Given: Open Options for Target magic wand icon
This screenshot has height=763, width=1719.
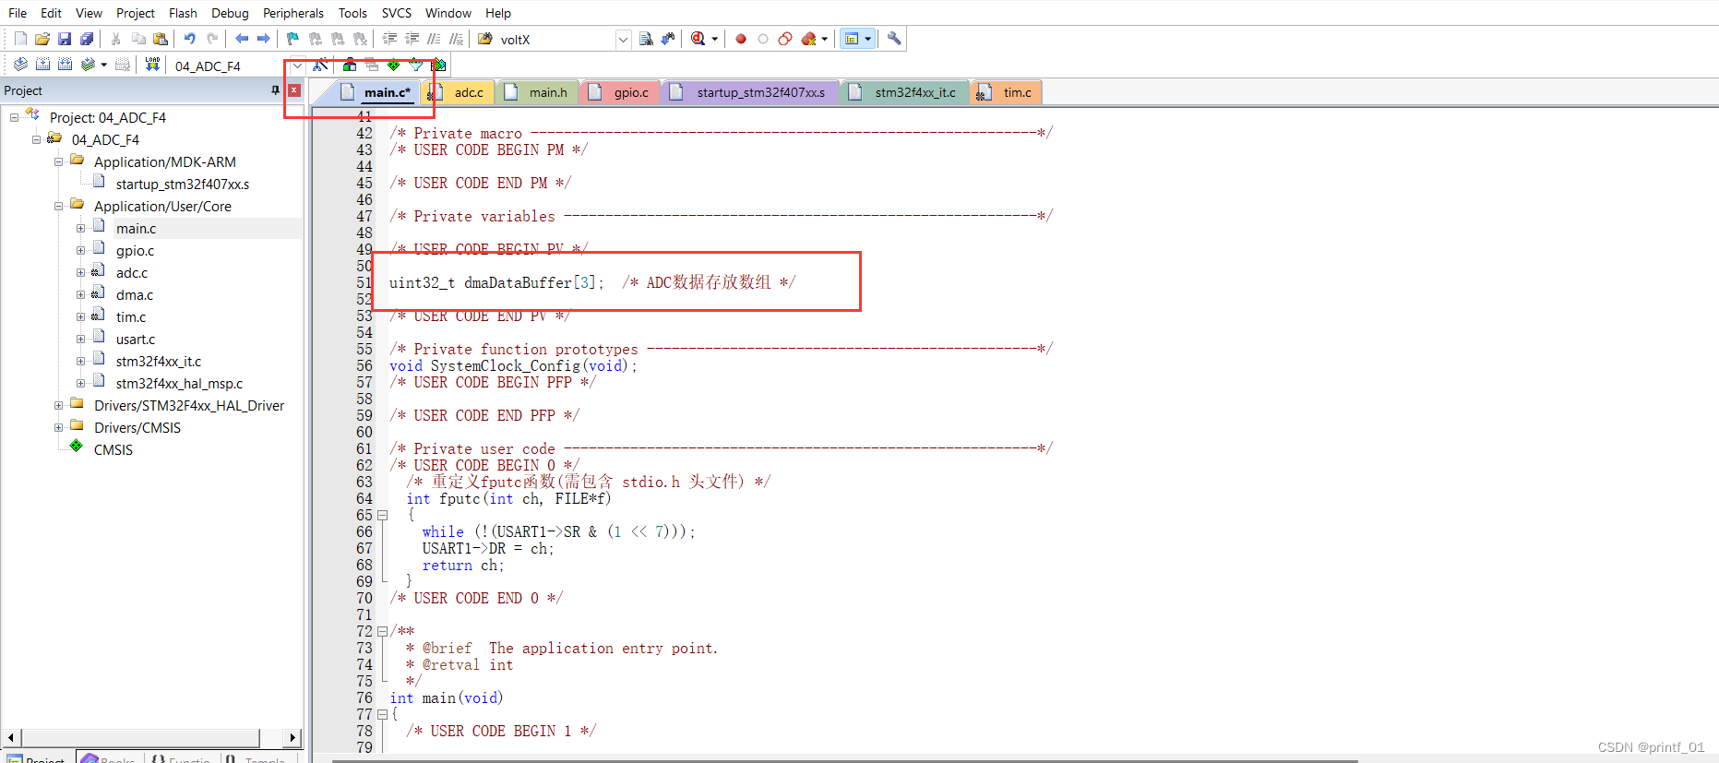Looking at the screenshot, I should click(320, 65).
